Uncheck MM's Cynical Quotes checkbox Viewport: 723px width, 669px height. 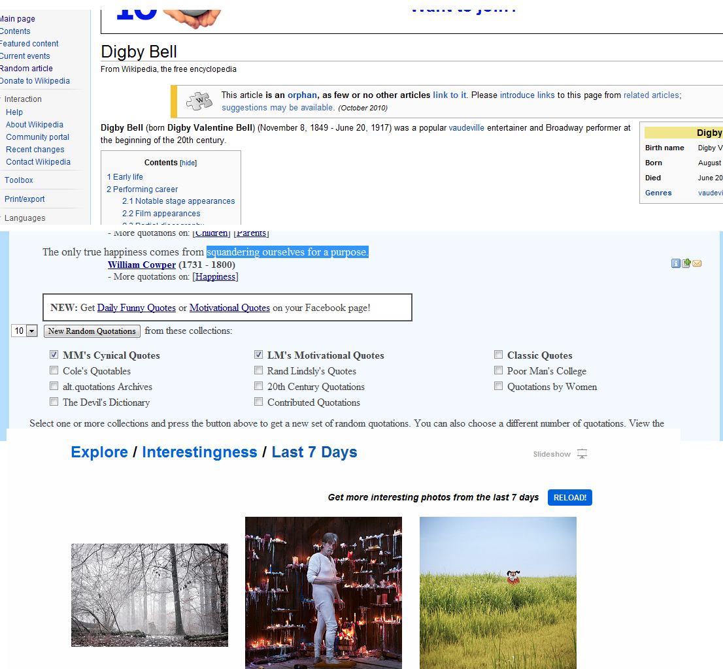pos(54,355)
